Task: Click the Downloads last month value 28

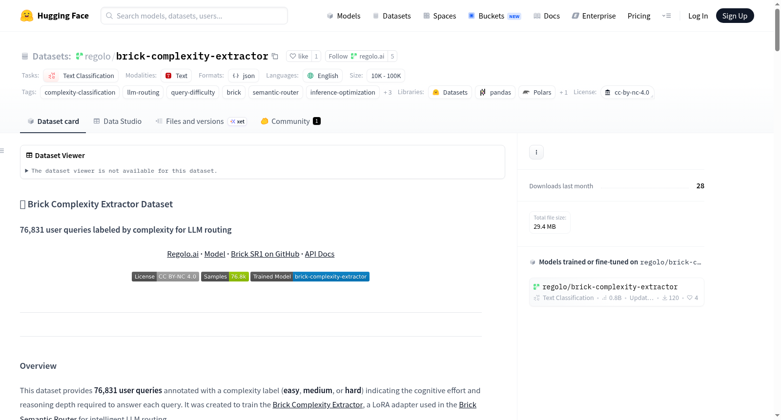Action: click(700, 186)
